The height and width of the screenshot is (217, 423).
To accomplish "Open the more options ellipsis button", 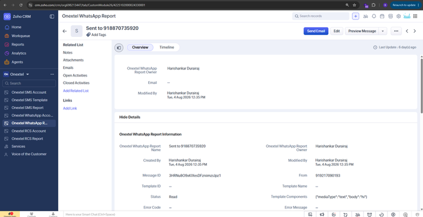I will point(396,31).
